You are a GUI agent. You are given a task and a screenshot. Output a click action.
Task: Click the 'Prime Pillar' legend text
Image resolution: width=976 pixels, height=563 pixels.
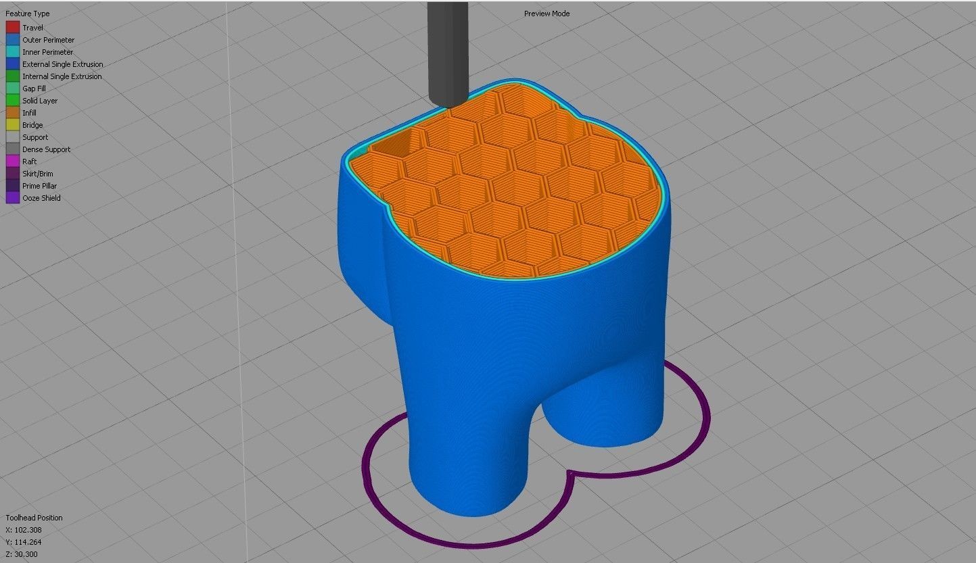coord(39,186)
